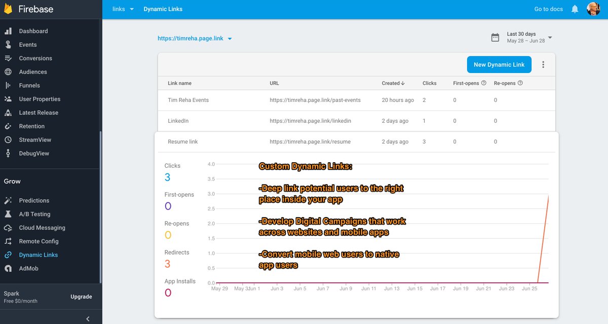Open the Dashboard from the sidebar
The image size is (608, 324).
[x=33, y=31]
